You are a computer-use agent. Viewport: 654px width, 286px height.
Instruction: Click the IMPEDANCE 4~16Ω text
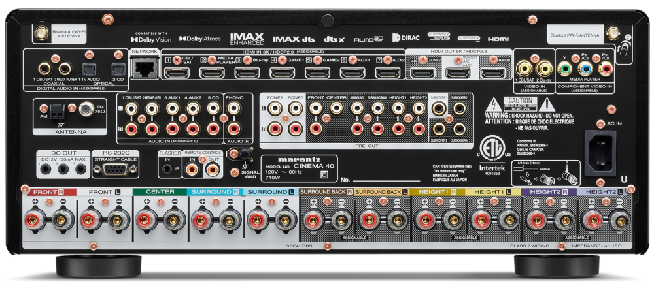coord(596,246)
